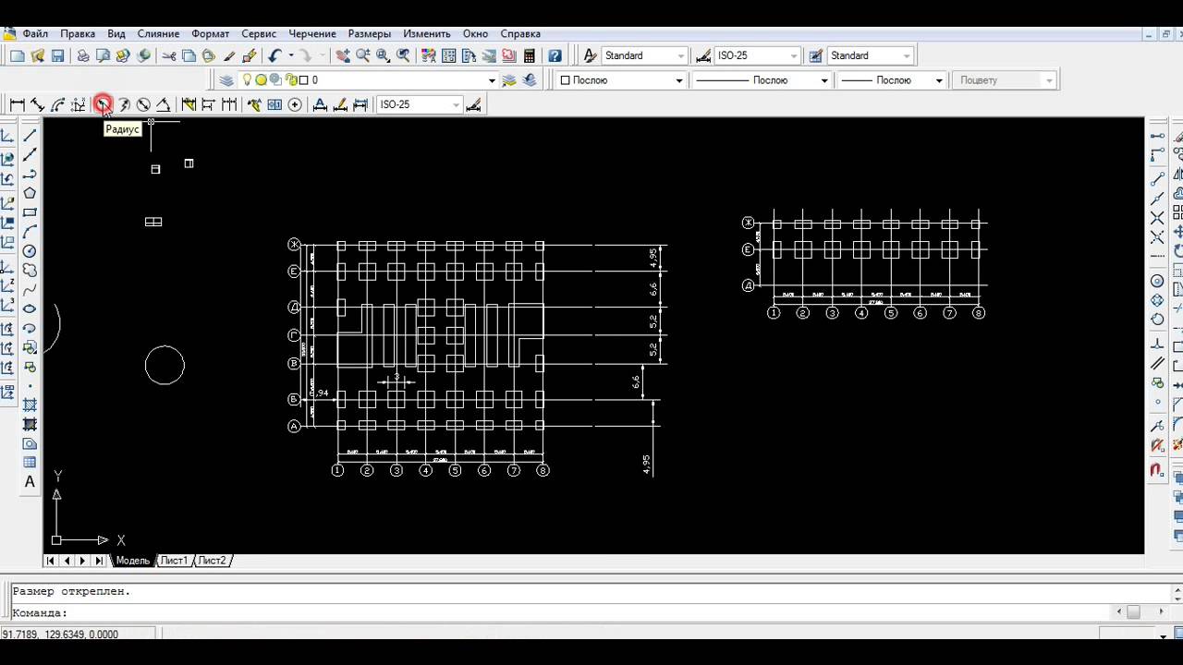
Task: Expand the layer 0 dropdown list
Action: [491, 80]
